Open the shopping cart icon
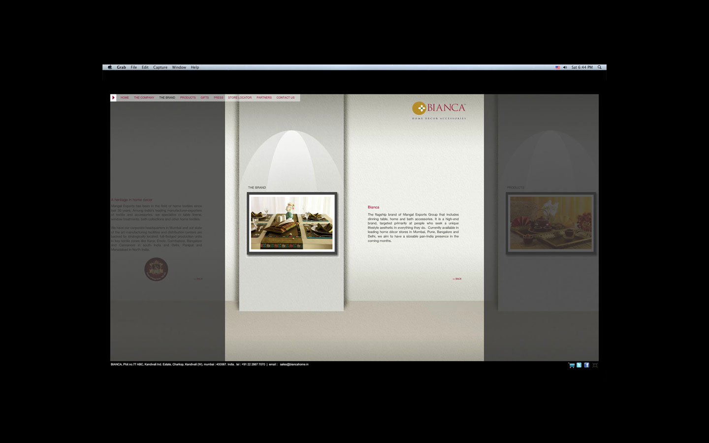The width and height of the screenshot is (709, 443). 572,365
